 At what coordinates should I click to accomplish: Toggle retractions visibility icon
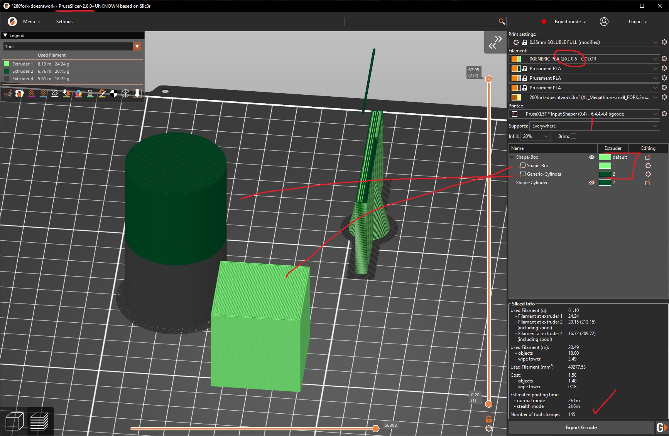click(31, 93)
